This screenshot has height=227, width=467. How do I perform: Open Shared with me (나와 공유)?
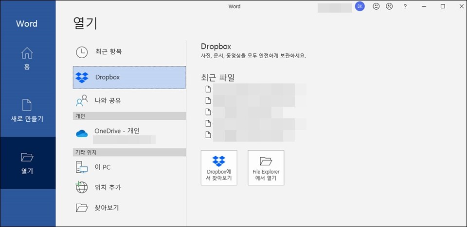tap(129, 101)
